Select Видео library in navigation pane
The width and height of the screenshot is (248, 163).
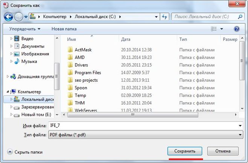(27, 39)
